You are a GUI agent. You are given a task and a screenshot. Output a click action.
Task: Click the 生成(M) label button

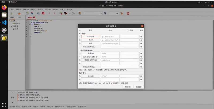(91, 53)
